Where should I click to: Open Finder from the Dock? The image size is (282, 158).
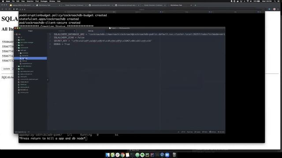pos(108,155)
